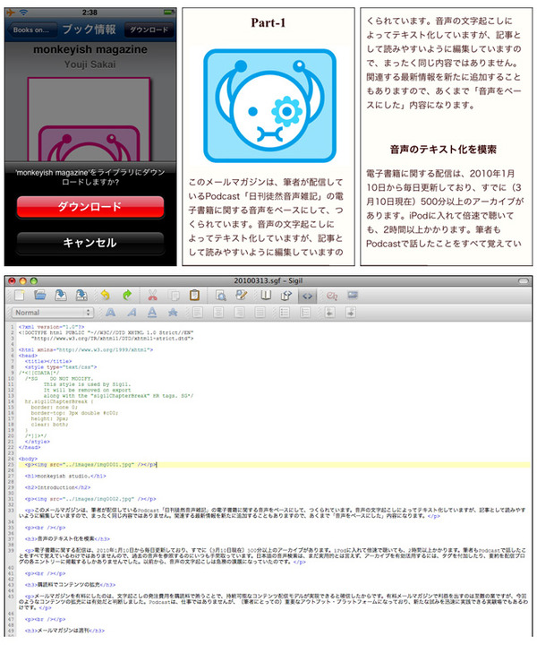537x645 pixels.
Task: Click the 音声のテキスト化を模索 heading
Action: coord(443,150)
